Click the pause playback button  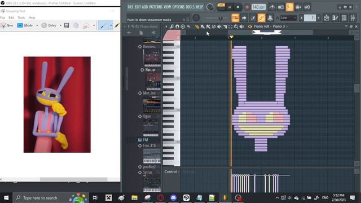pyautogui.click(x=230, y=7)
